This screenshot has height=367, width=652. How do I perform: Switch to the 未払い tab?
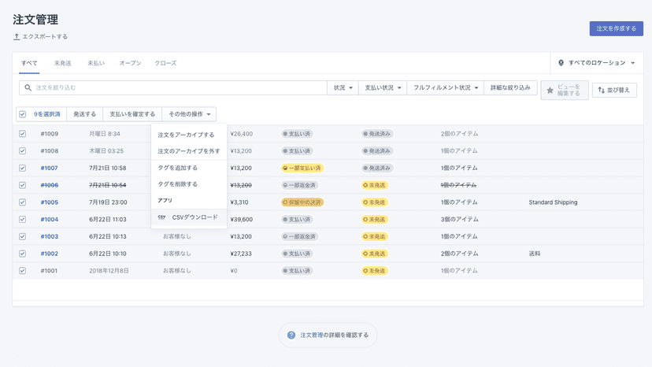(x=96, y=63)
